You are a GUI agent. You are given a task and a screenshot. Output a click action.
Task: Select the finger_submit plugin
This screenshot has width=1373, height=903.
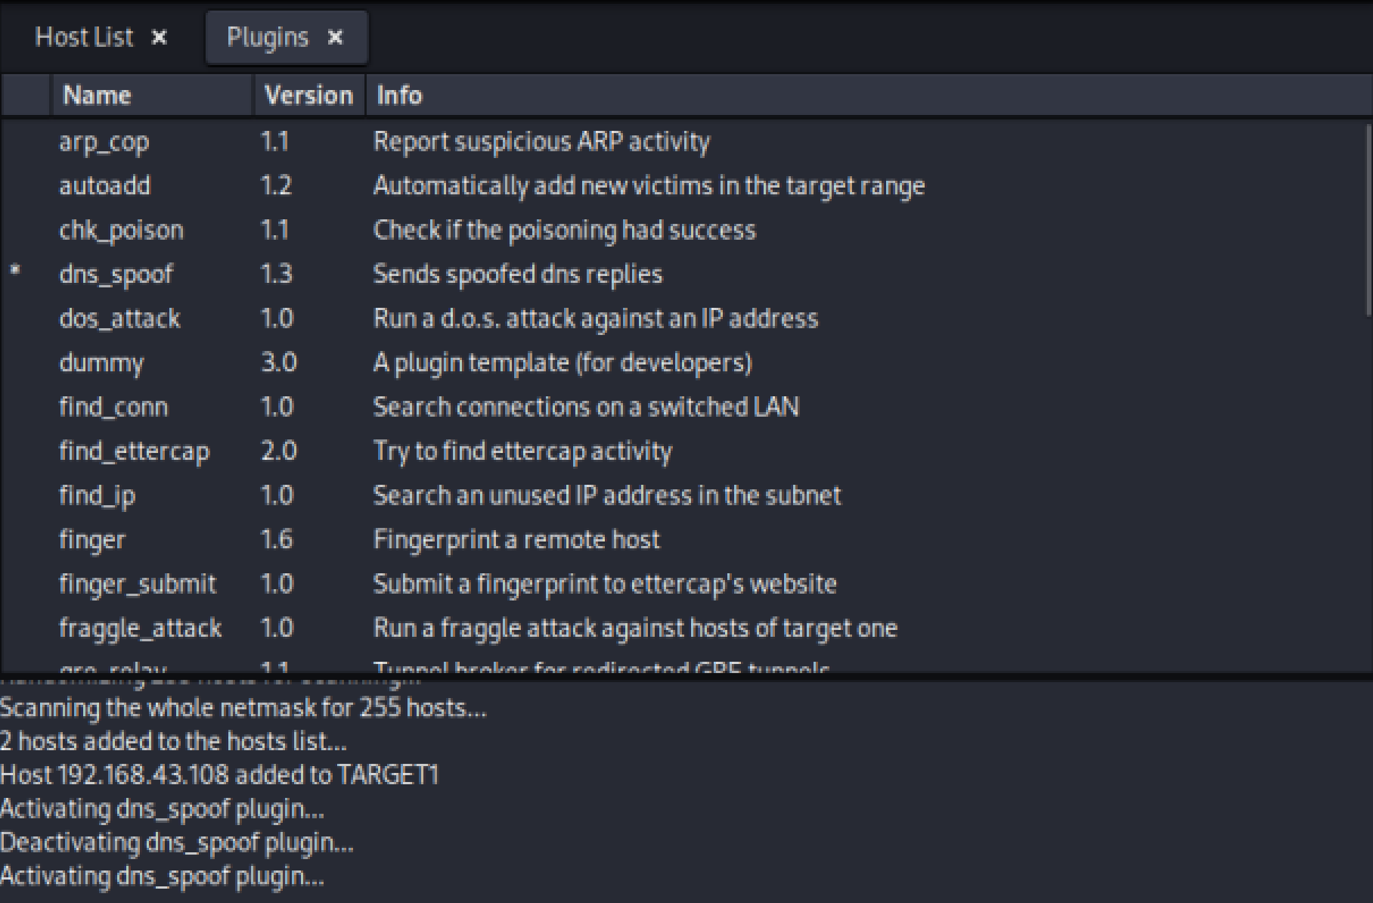(138, 584)
